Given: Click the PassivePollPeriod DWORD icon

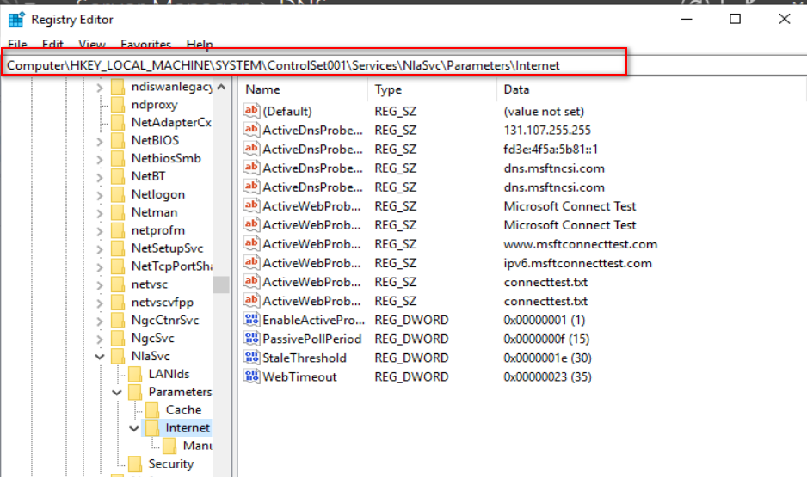Looking at the screenshot, I should point(252,339).
